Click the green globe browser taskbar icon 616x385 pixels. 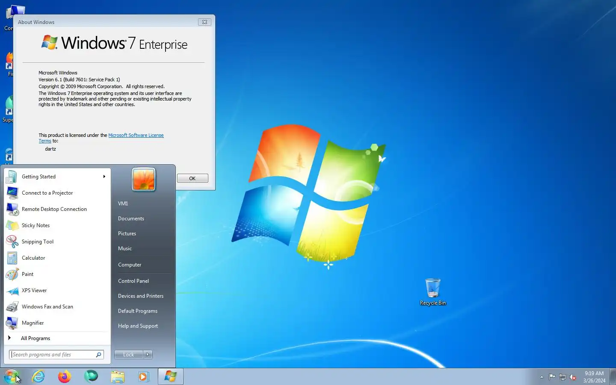(x=91, y=376)
